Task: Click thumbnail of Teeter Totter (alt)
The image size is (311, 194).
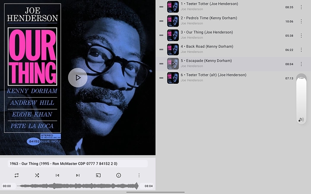Action: point(173,78)
